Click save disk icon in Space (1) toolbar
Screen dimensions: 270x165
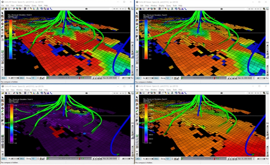(x=9, y=9)
